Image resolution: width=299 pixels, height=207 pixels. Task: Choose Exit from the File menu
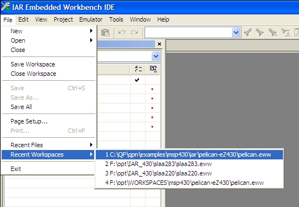coord(48,169)
